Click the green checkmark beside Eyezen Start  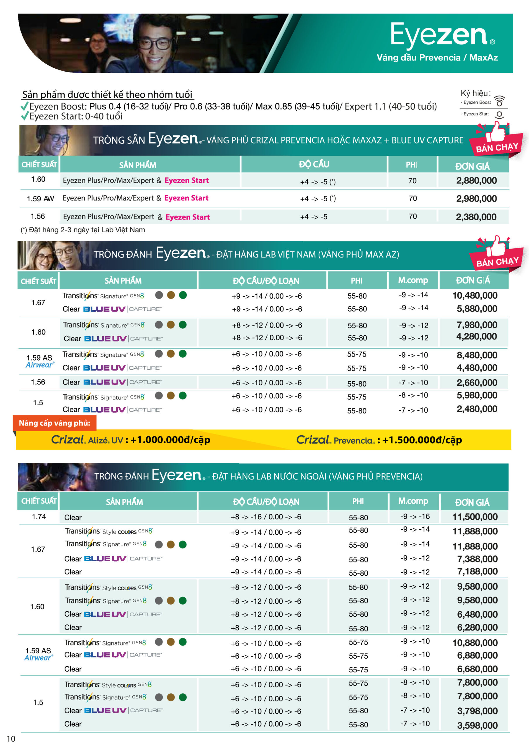click(x=25, y=116)
